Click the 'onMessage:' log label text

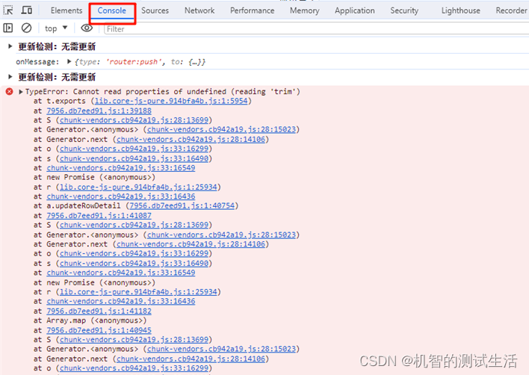click(x=37, y=62)
